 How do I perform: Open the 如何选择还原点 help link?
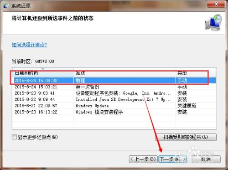[x=29, y=45]
